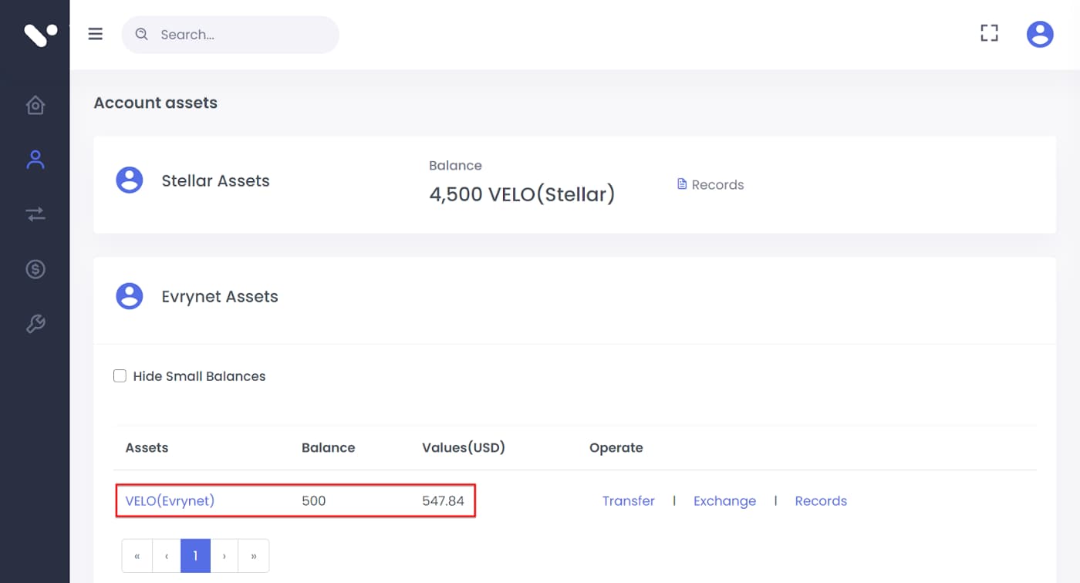
Task: Click the search magnifier icon
Action: 141,34
